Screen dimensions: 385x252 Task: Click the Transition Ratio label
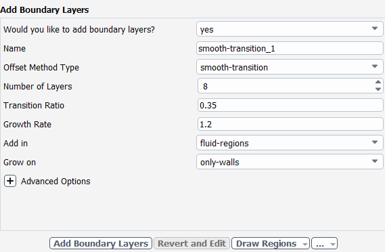[x=34, y=105]
